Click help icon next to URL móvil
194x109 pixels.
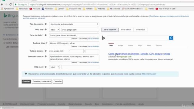pyautogui.click(x=46, y=67)
